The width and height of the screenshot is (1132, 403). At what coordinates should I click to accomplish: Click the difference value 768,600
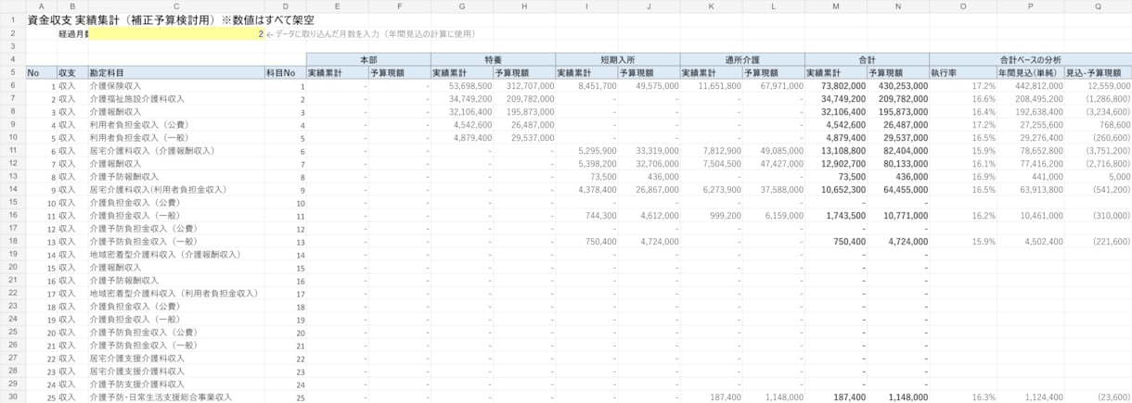click(x=1114, y=124)
